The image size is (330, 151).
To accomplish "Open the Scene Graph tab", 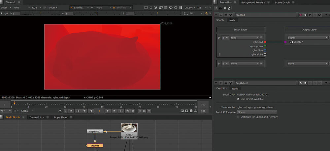I will pyautogui.click(x=282, y=2).
